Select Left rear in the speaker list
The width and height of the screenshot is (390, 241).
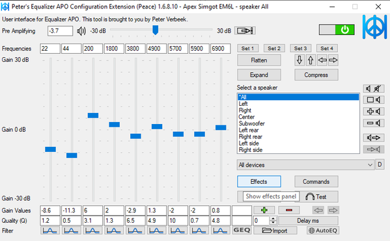tap(298, 130)
